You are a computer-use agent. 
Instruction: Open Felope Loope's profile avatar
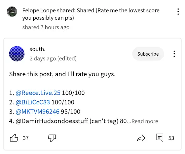pos(12,12)
